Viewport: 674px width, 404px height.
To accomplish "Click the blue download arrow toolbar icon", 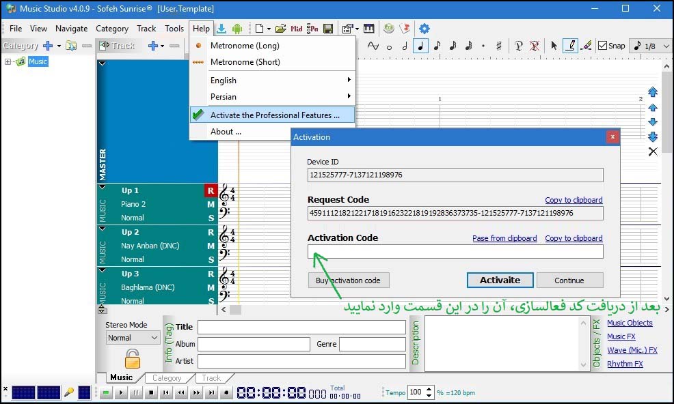I will [221, 29].
